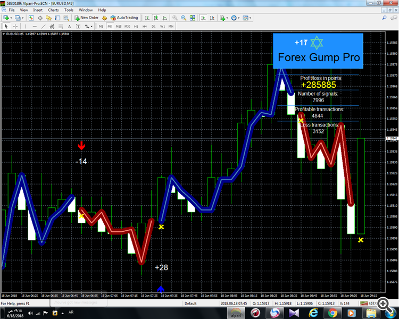Switch to M1 timeframe
Screen dimensions: 399x319
coord(101,26)
